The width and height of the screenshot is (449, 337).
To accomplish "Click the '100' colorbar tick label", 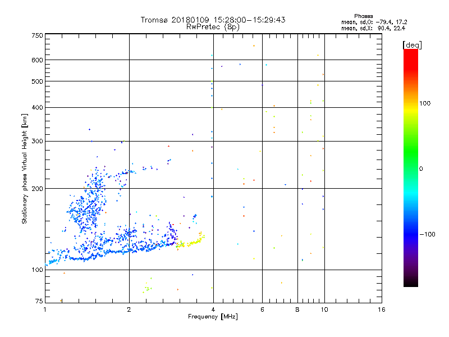I will coord(425,103).
